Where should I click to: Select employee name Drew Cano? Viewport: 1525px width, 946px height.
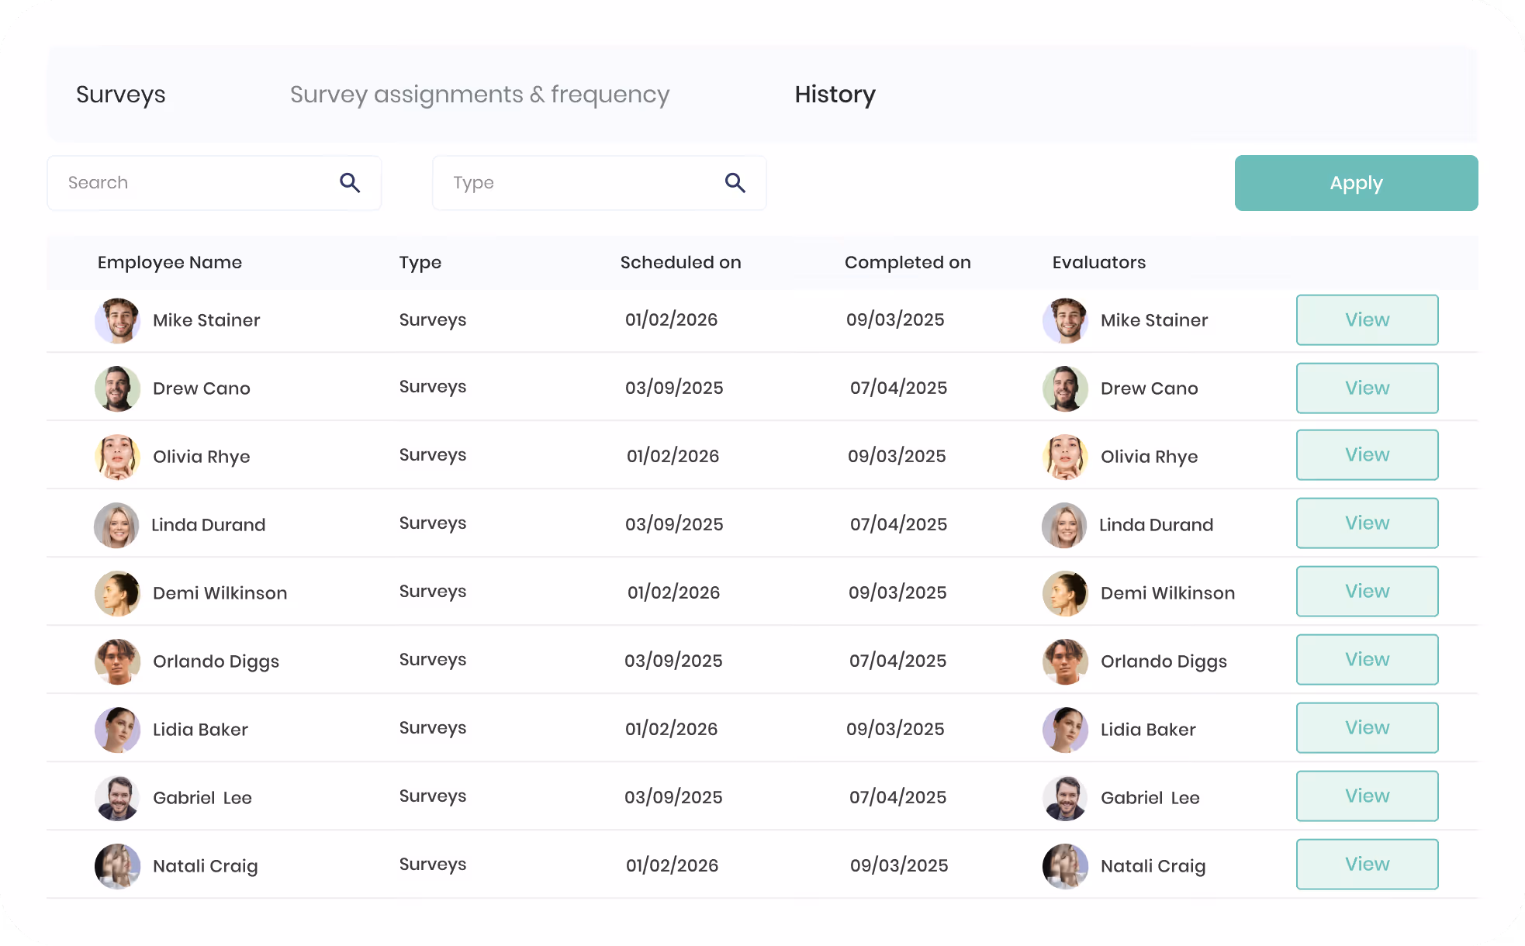202,388
